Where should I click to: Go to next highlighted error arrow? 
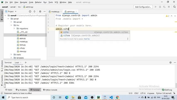(x=175, y=16)
